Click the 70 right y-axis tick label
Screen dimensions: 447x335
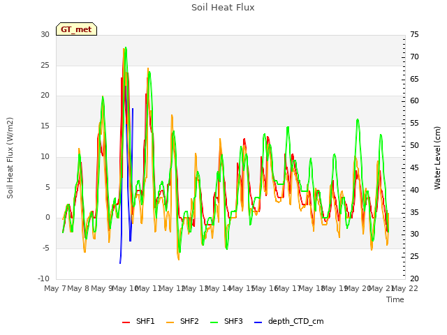coord(414,57)
